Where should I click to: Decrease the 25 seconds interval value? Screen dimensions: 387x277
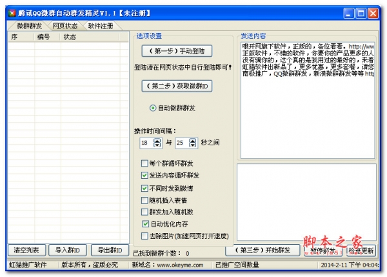(193, 145)
